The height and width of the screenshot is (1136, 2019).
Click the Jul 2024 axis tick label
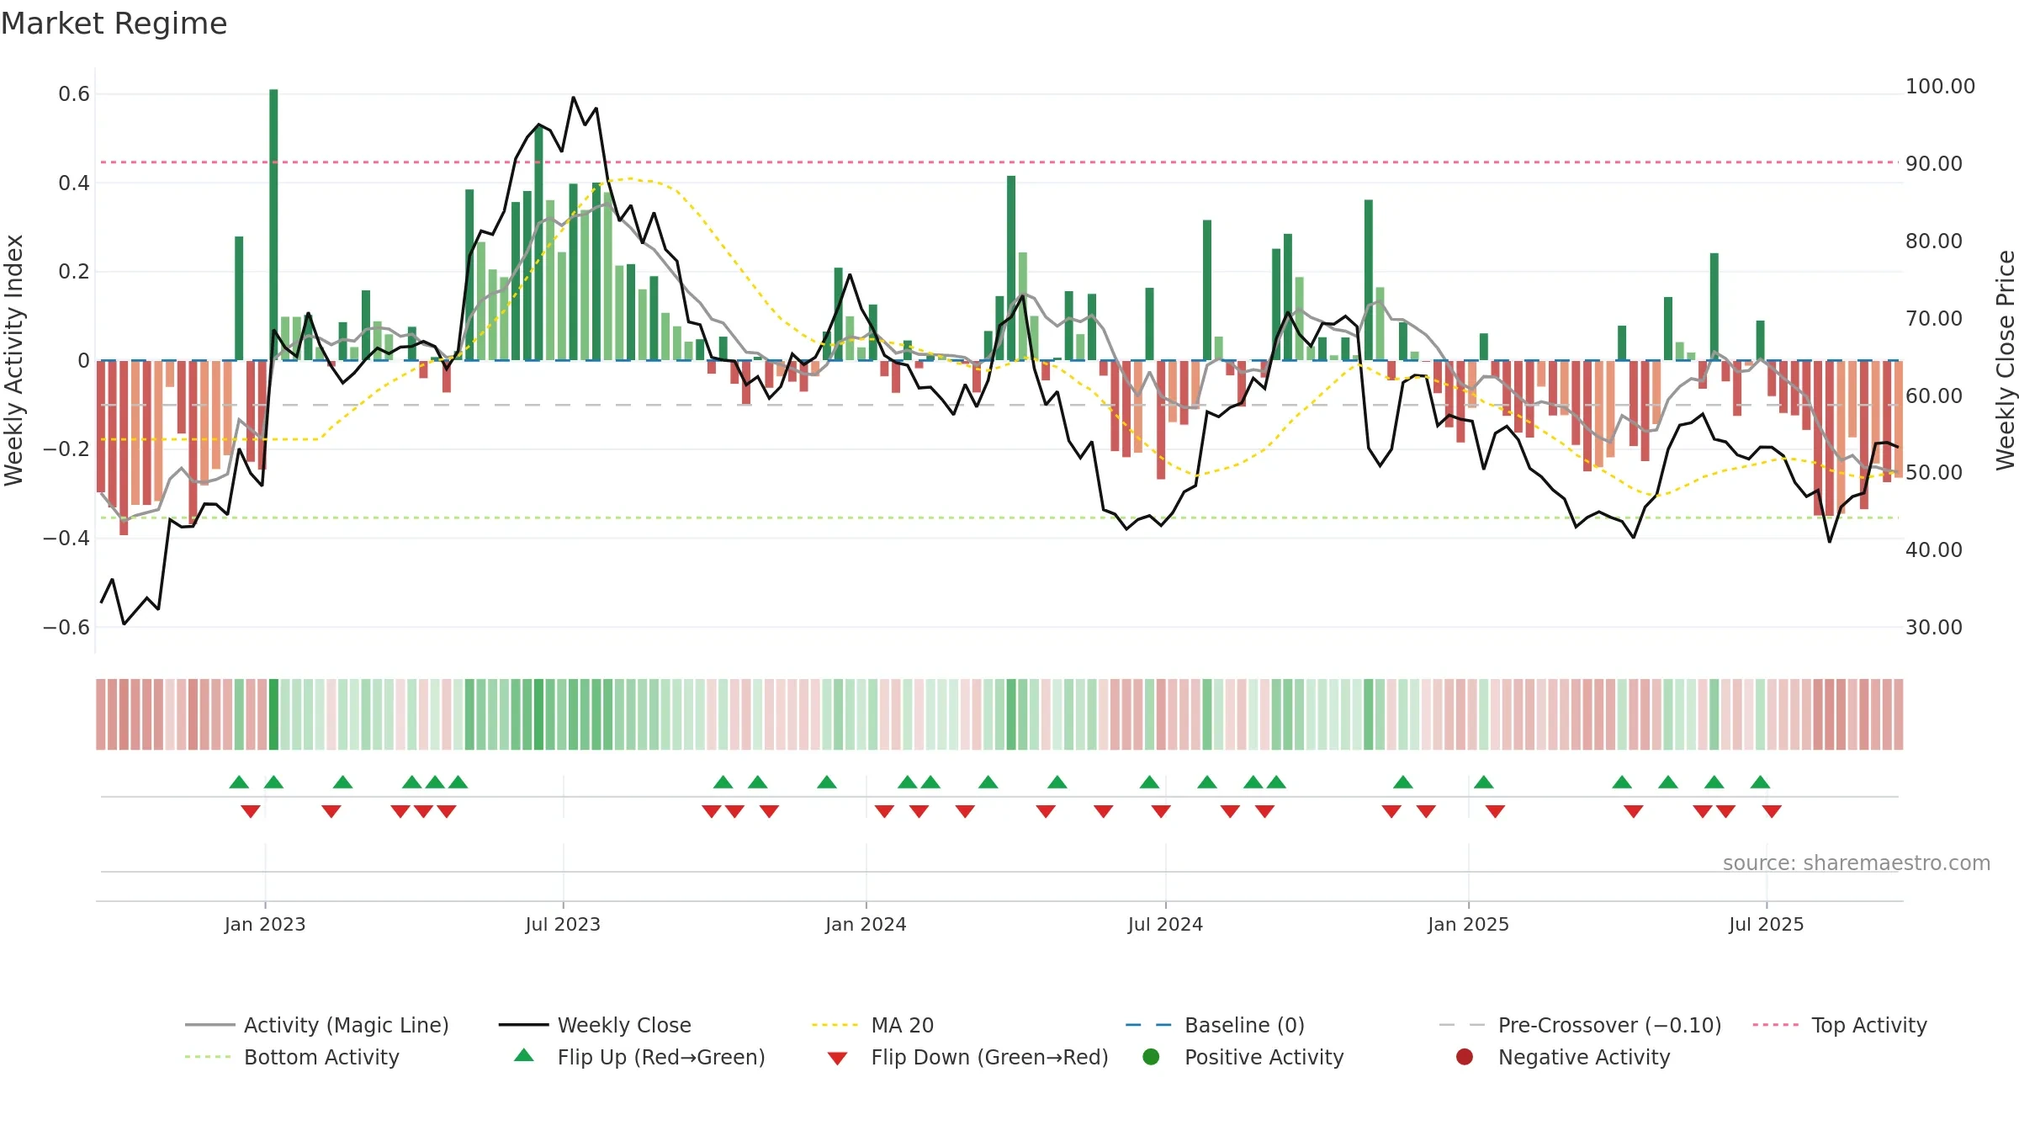click(1165, 924)
